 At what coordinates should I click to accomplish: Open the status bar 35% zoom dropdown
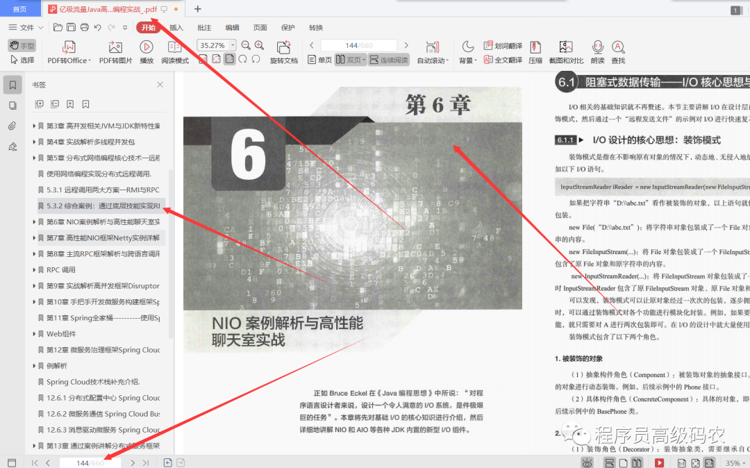click(x=744, y=462)
